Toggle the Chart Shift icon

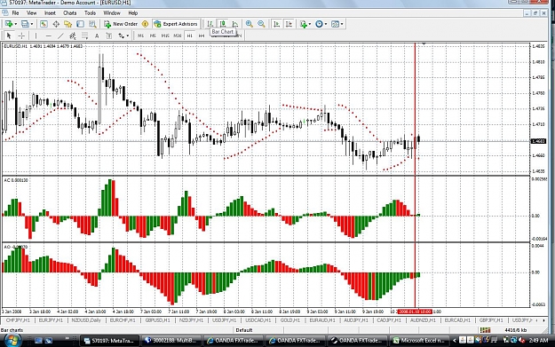289,24
